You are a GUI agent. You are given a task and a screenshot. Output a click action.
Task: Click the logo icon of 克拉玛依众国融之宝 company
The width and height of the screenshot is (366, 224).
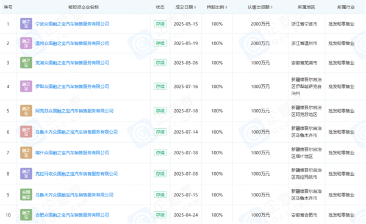(x=26, y=174)
